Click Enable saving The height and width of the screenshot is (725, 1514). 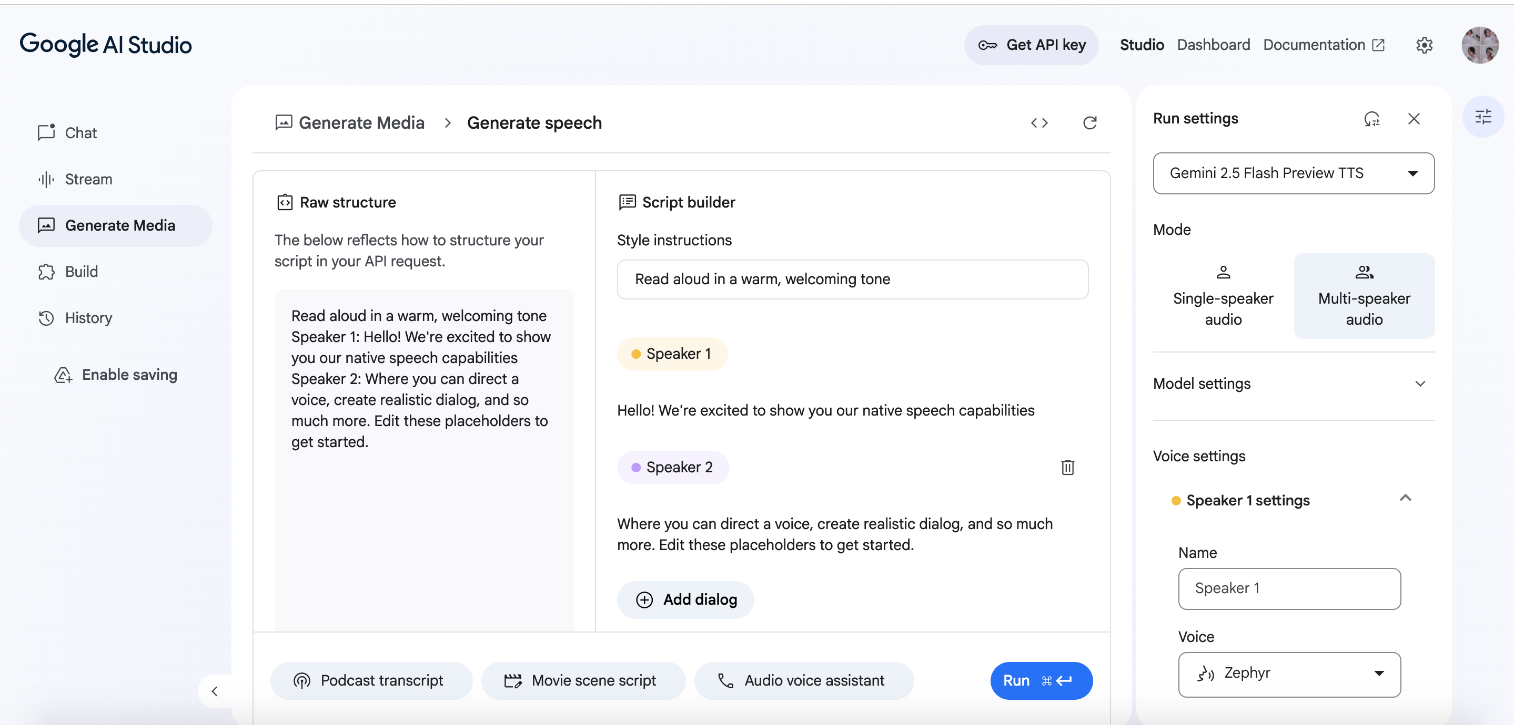115,375
